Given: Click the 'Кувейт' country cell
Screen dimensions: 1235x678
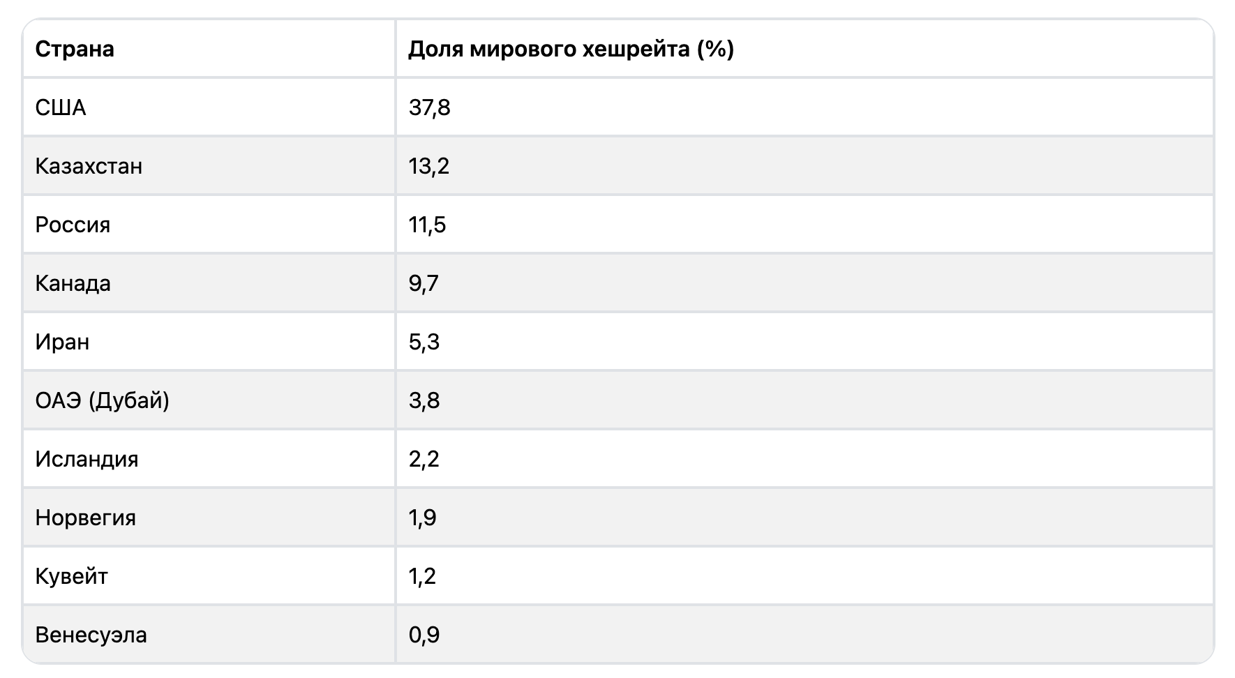Looking at the screenshot, I should [x=71, y=576].
